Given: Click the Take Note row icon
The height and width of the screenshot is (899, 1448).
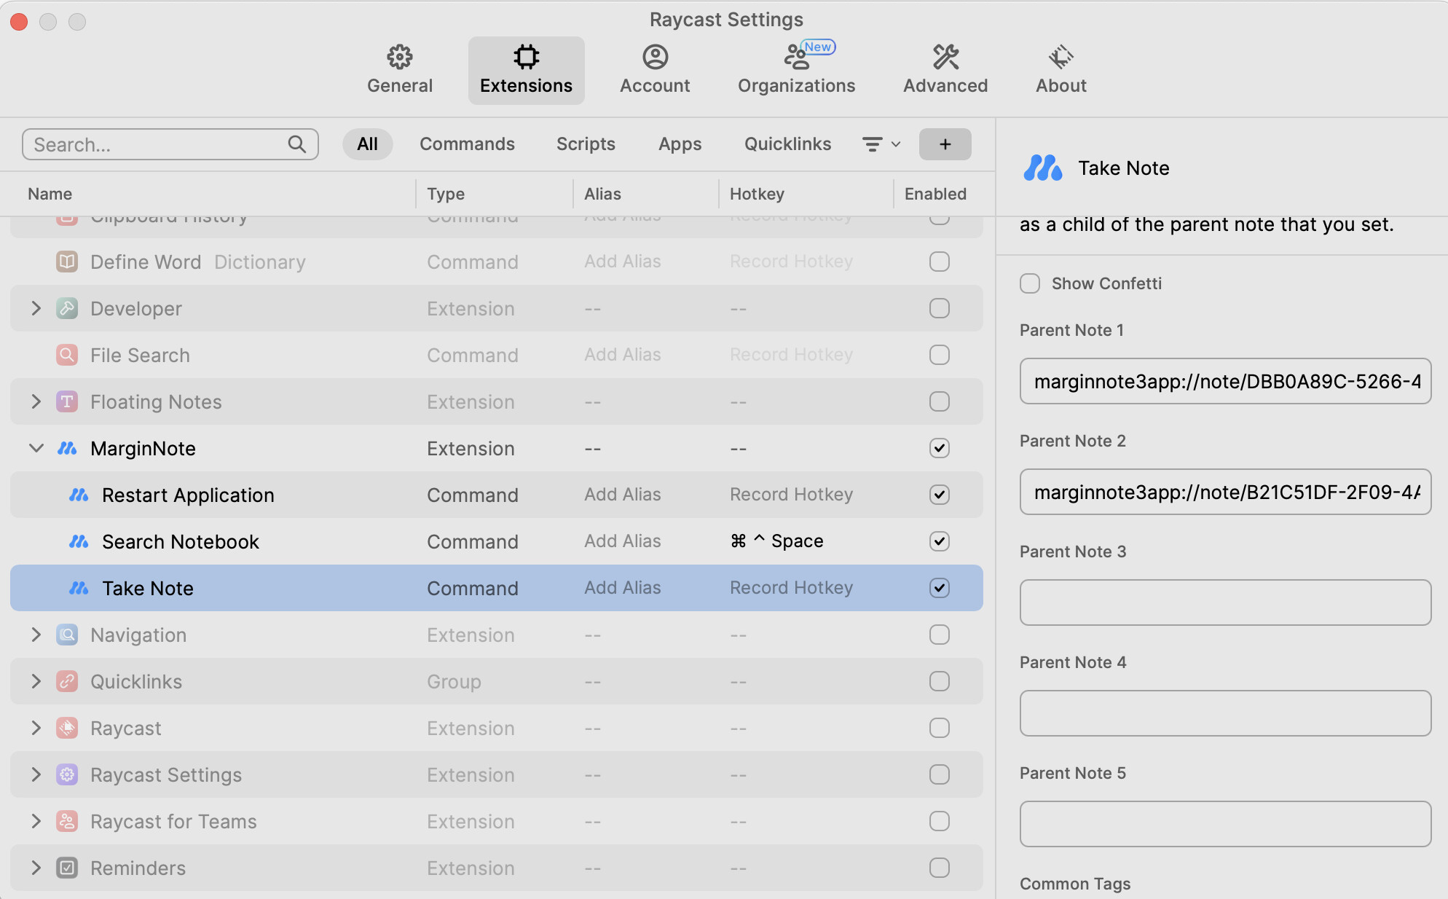Looking at the screenshot, I should click(x=79, y=588).
